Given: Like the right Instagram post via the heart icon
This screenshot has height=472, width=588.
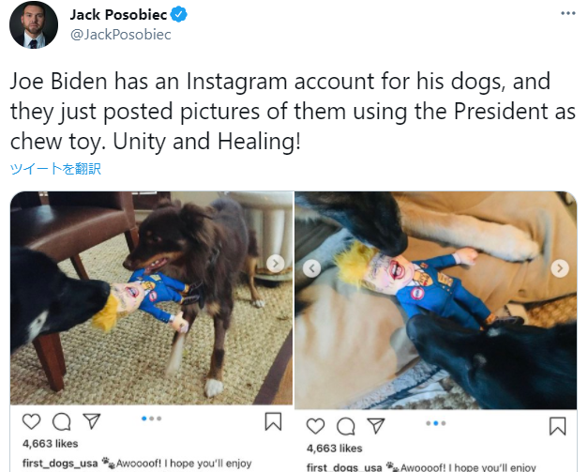Looking at the screenshot, I should [x=315, y=426].
